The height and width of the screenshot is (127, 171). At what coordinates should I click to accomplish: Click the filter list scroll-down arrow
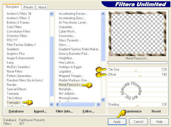pos(103,100)
